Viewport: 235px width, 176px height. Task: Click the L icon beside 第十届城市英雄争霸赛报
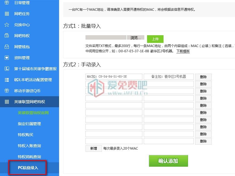[x=7, y=69]
